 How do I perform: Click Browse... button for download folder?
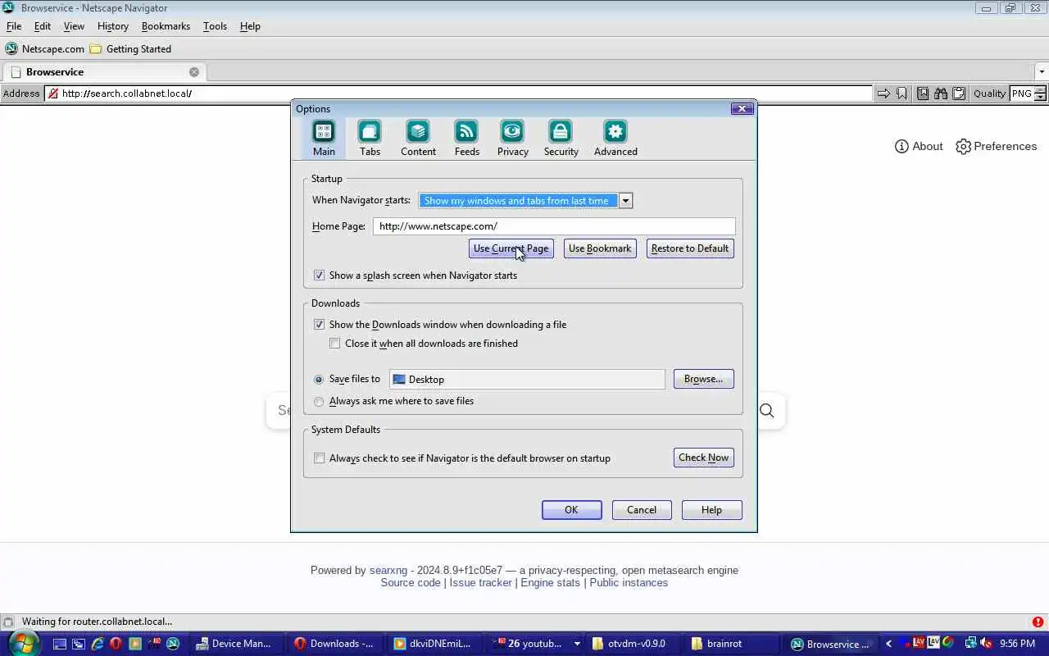[703, 379]
